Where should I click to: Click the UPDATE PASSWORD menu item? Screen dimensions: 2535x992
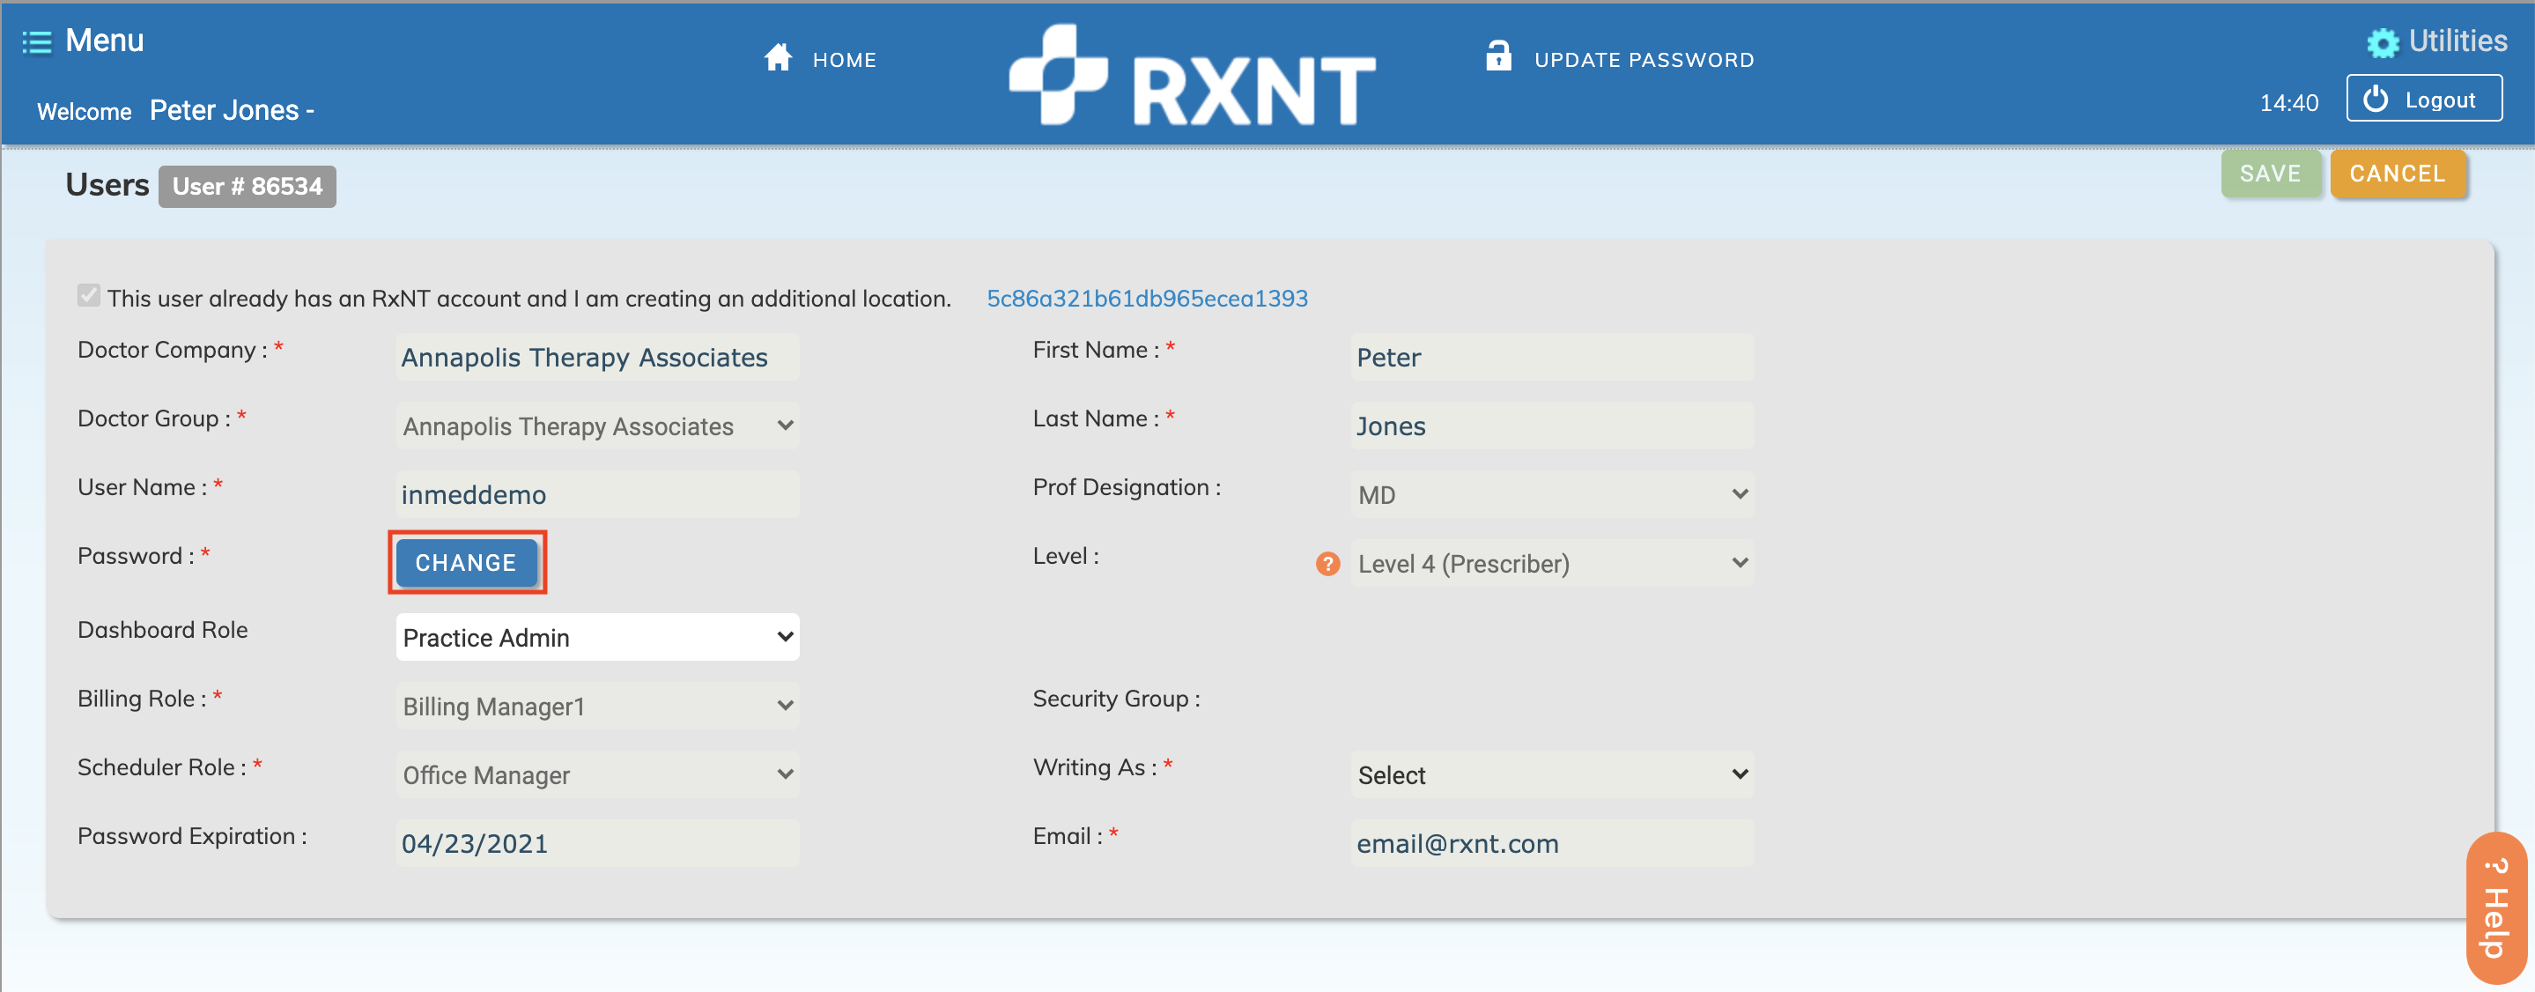pos(1644,60)
